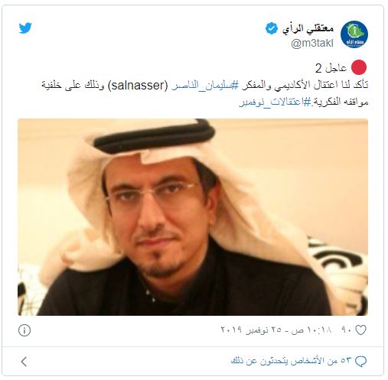Screen dimensions: 388x380
Task: Click the reply speech bubble icon
Action: tap(361, 361)
